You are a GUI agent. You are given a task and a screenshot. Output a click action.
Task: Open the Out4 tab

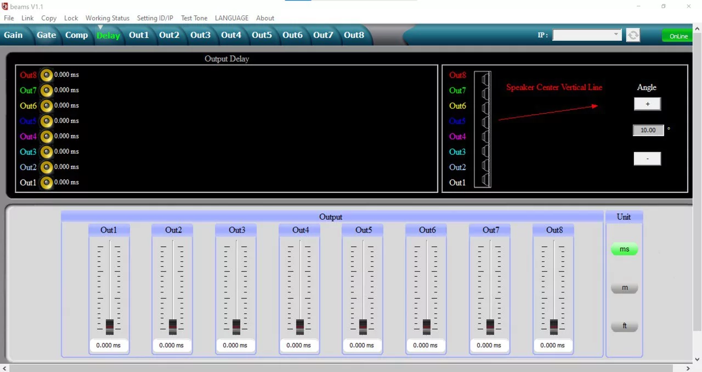231,35
